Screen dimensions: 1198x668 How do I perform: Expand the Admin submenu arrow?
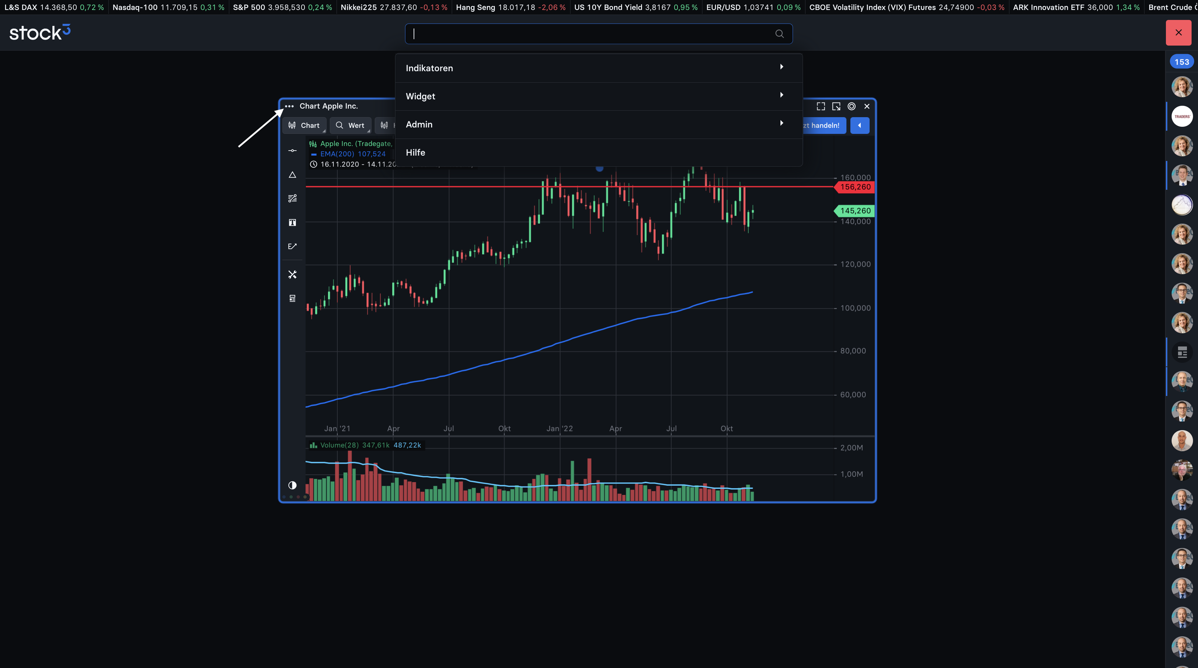[x=782, y=123]
